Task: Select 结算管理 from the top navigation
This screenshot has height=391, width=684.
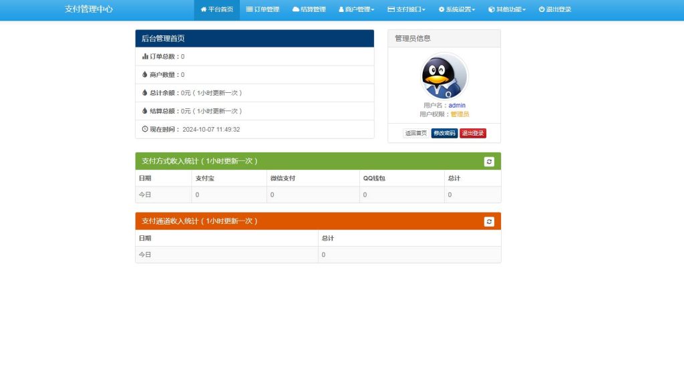Action: pos(309,10)
